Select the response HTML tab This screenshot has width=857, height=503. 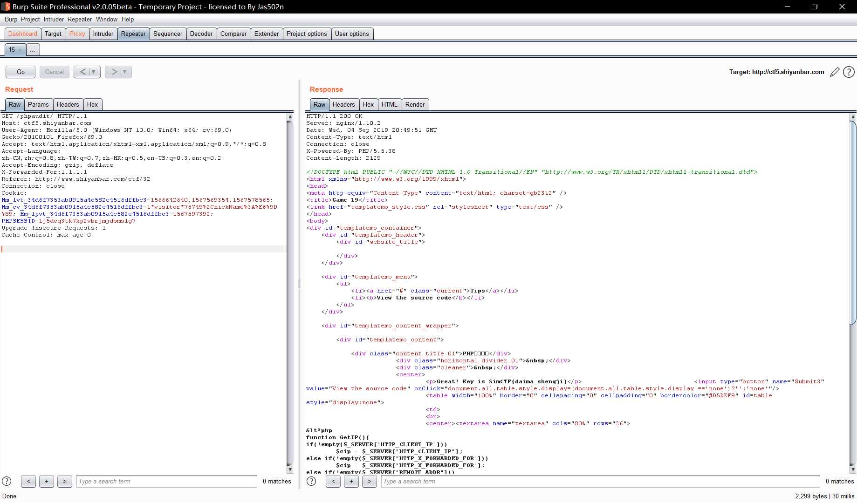(x=390, y=104)
